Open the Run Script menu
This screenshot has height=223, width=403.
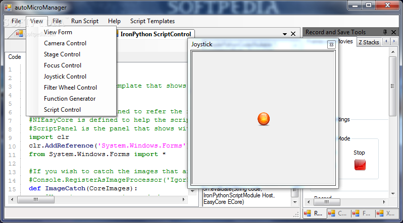pyautogui.click(x=85, y=21)
